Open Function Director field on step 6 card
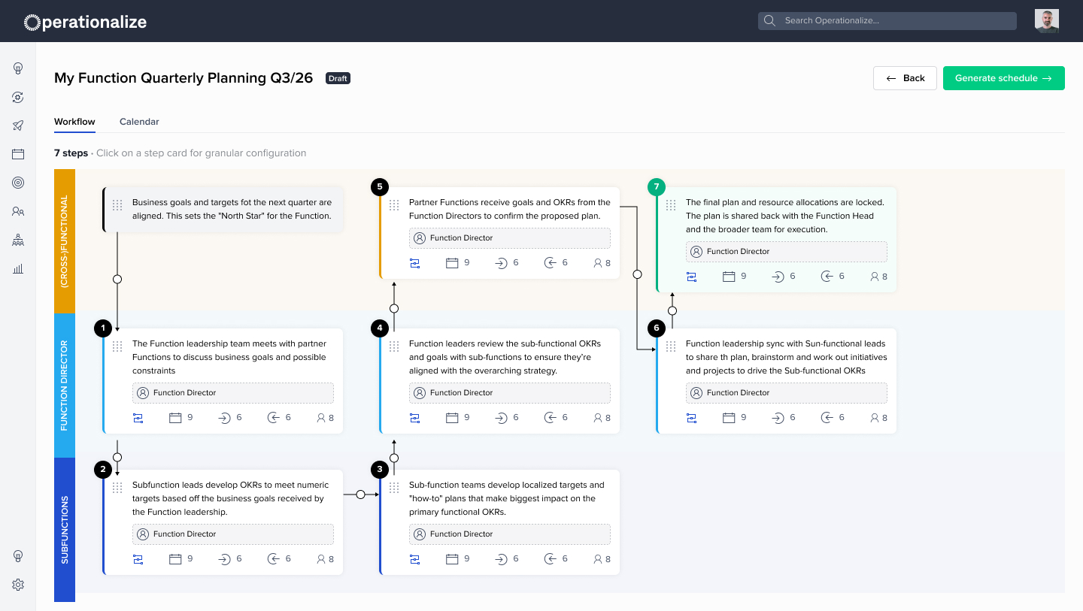The height and width of the screenshot is (611, 1083). (x=787, y=393)
